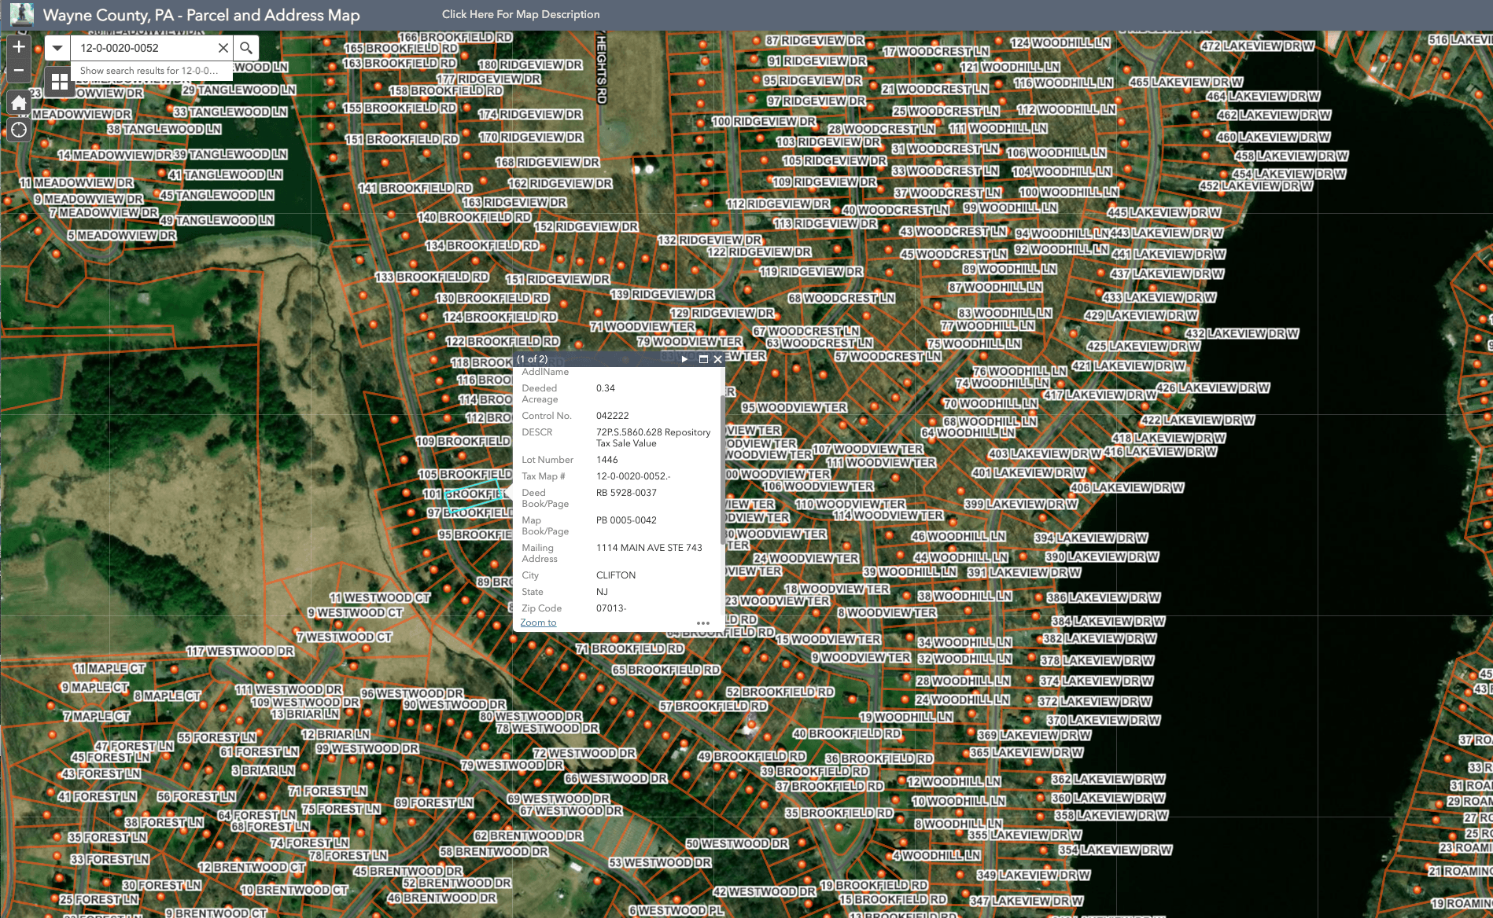Open popup more options ellipsis

click(703, 622)
